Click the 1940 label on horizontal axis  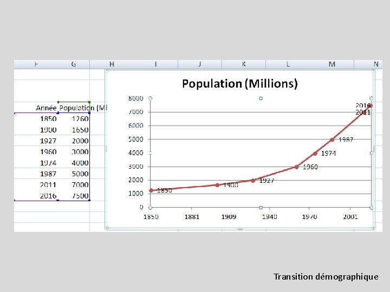269,217
